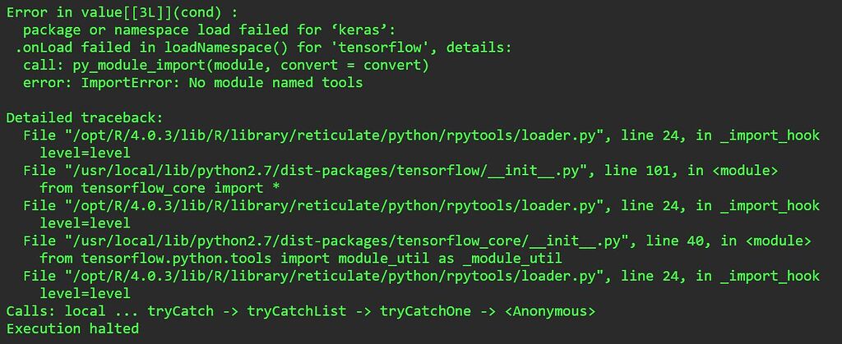Click the 'module_util as _module_util' import line
The width and height of the screenshot is (842, 344).
click(301, 259)
